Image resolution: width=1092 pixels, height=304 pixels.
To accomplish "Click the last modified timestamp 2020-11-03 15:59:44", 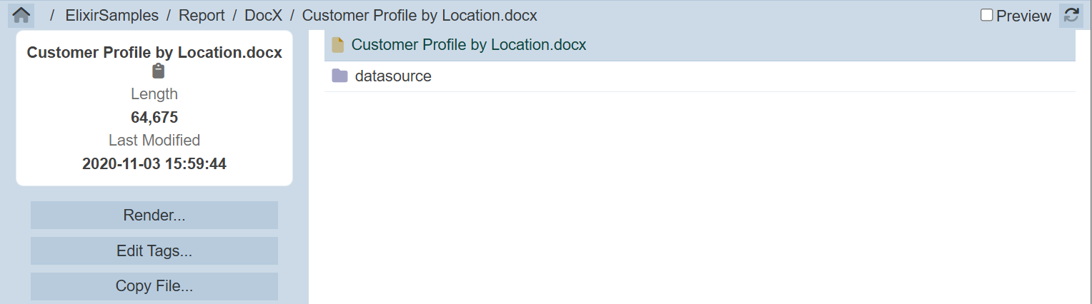I will coord(154,164).
